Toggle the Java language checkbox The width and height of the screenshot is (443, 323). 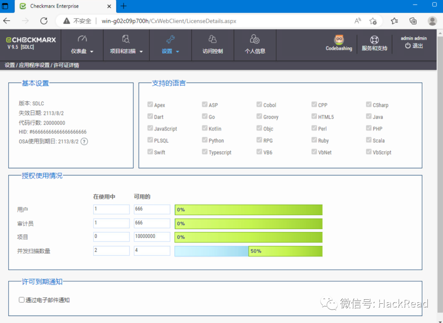[x=368, y=116]
